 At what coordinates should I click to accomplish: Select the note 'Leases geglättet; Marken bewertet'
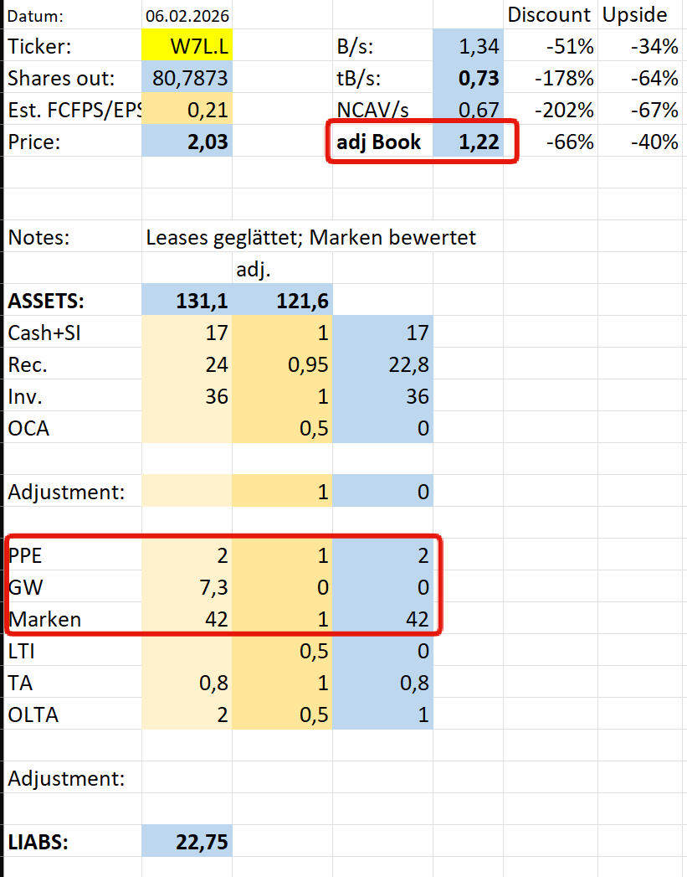point(310,237)
